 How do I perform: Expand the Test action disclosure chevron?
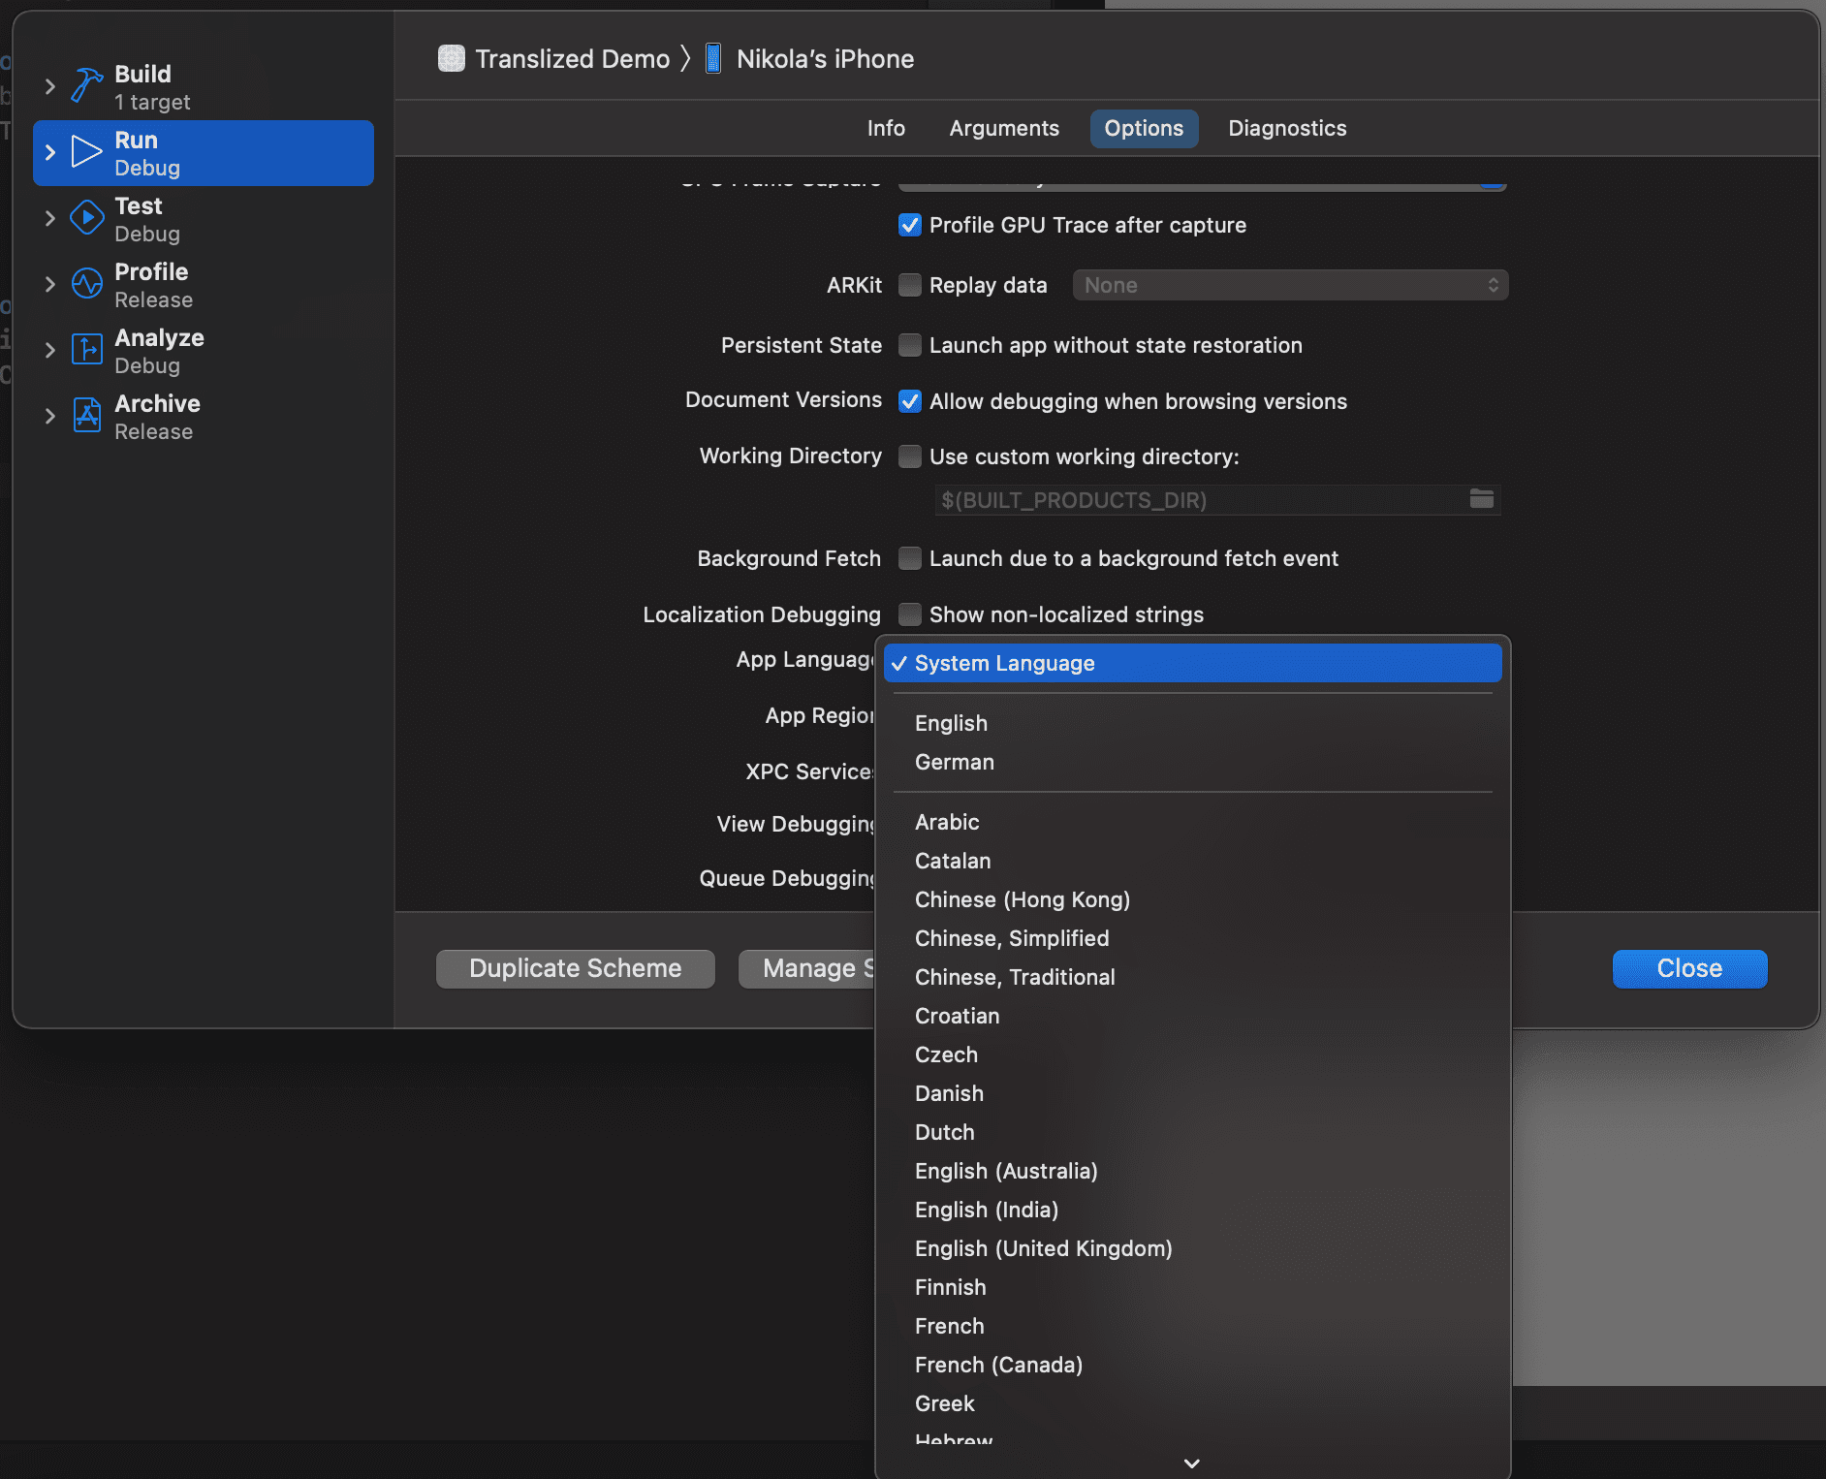(50, 218)
